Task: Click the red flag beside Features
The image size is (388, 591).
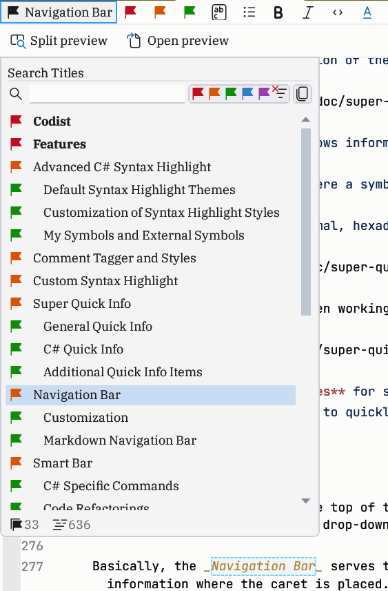Action: (x=16, y=144)
